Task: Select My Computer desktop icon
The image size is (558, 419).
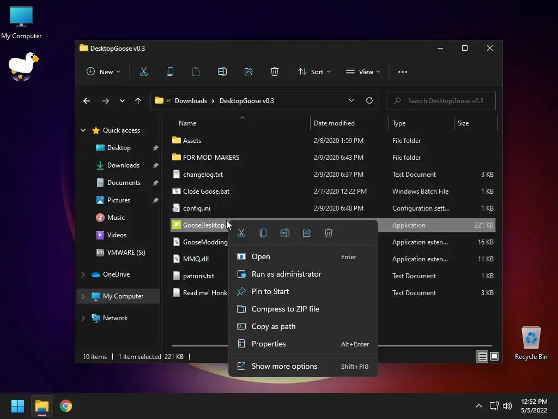Action: [21, 23]
